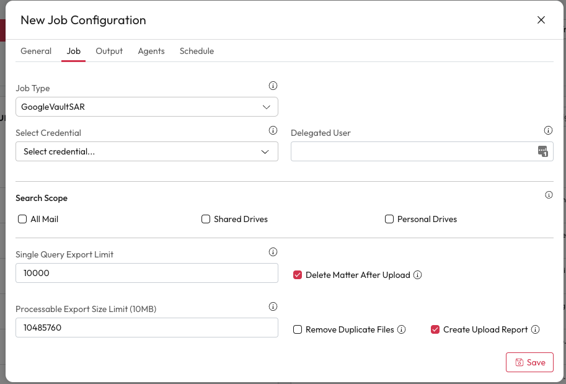Image resolution: width=566 pixels, height=384 pixels.
Task: Click info icon next to Delete Matter After Upload
Action: point(418,275)
